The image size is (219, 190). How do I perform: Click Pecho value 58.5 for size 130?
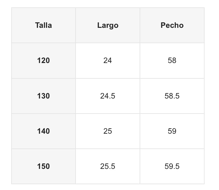coord(172,96)
